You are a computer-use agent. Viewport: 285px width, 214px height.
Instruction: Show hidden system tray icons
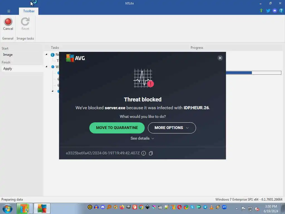(237, 209)
